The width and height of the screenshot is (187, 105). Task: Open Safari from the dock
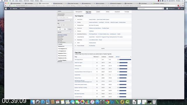(43, 102)
